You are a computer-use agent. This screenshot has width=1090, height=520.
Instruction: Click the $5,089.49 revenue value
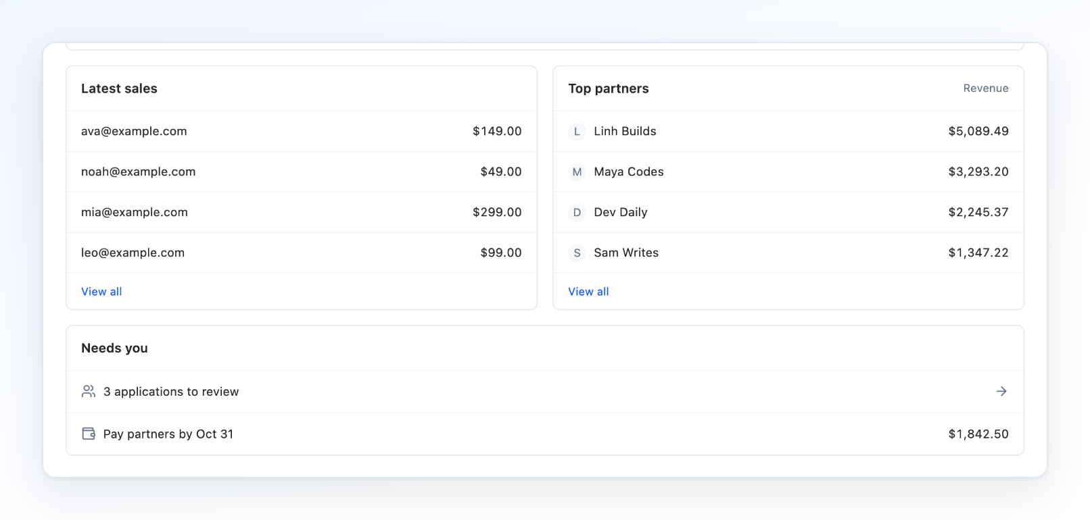click(x=978, y=131)
